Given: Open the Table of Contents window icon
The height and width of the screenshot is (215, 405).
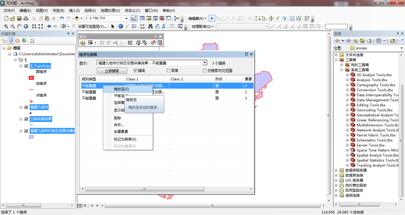Looking at the screenshot, I should [142, 18].
